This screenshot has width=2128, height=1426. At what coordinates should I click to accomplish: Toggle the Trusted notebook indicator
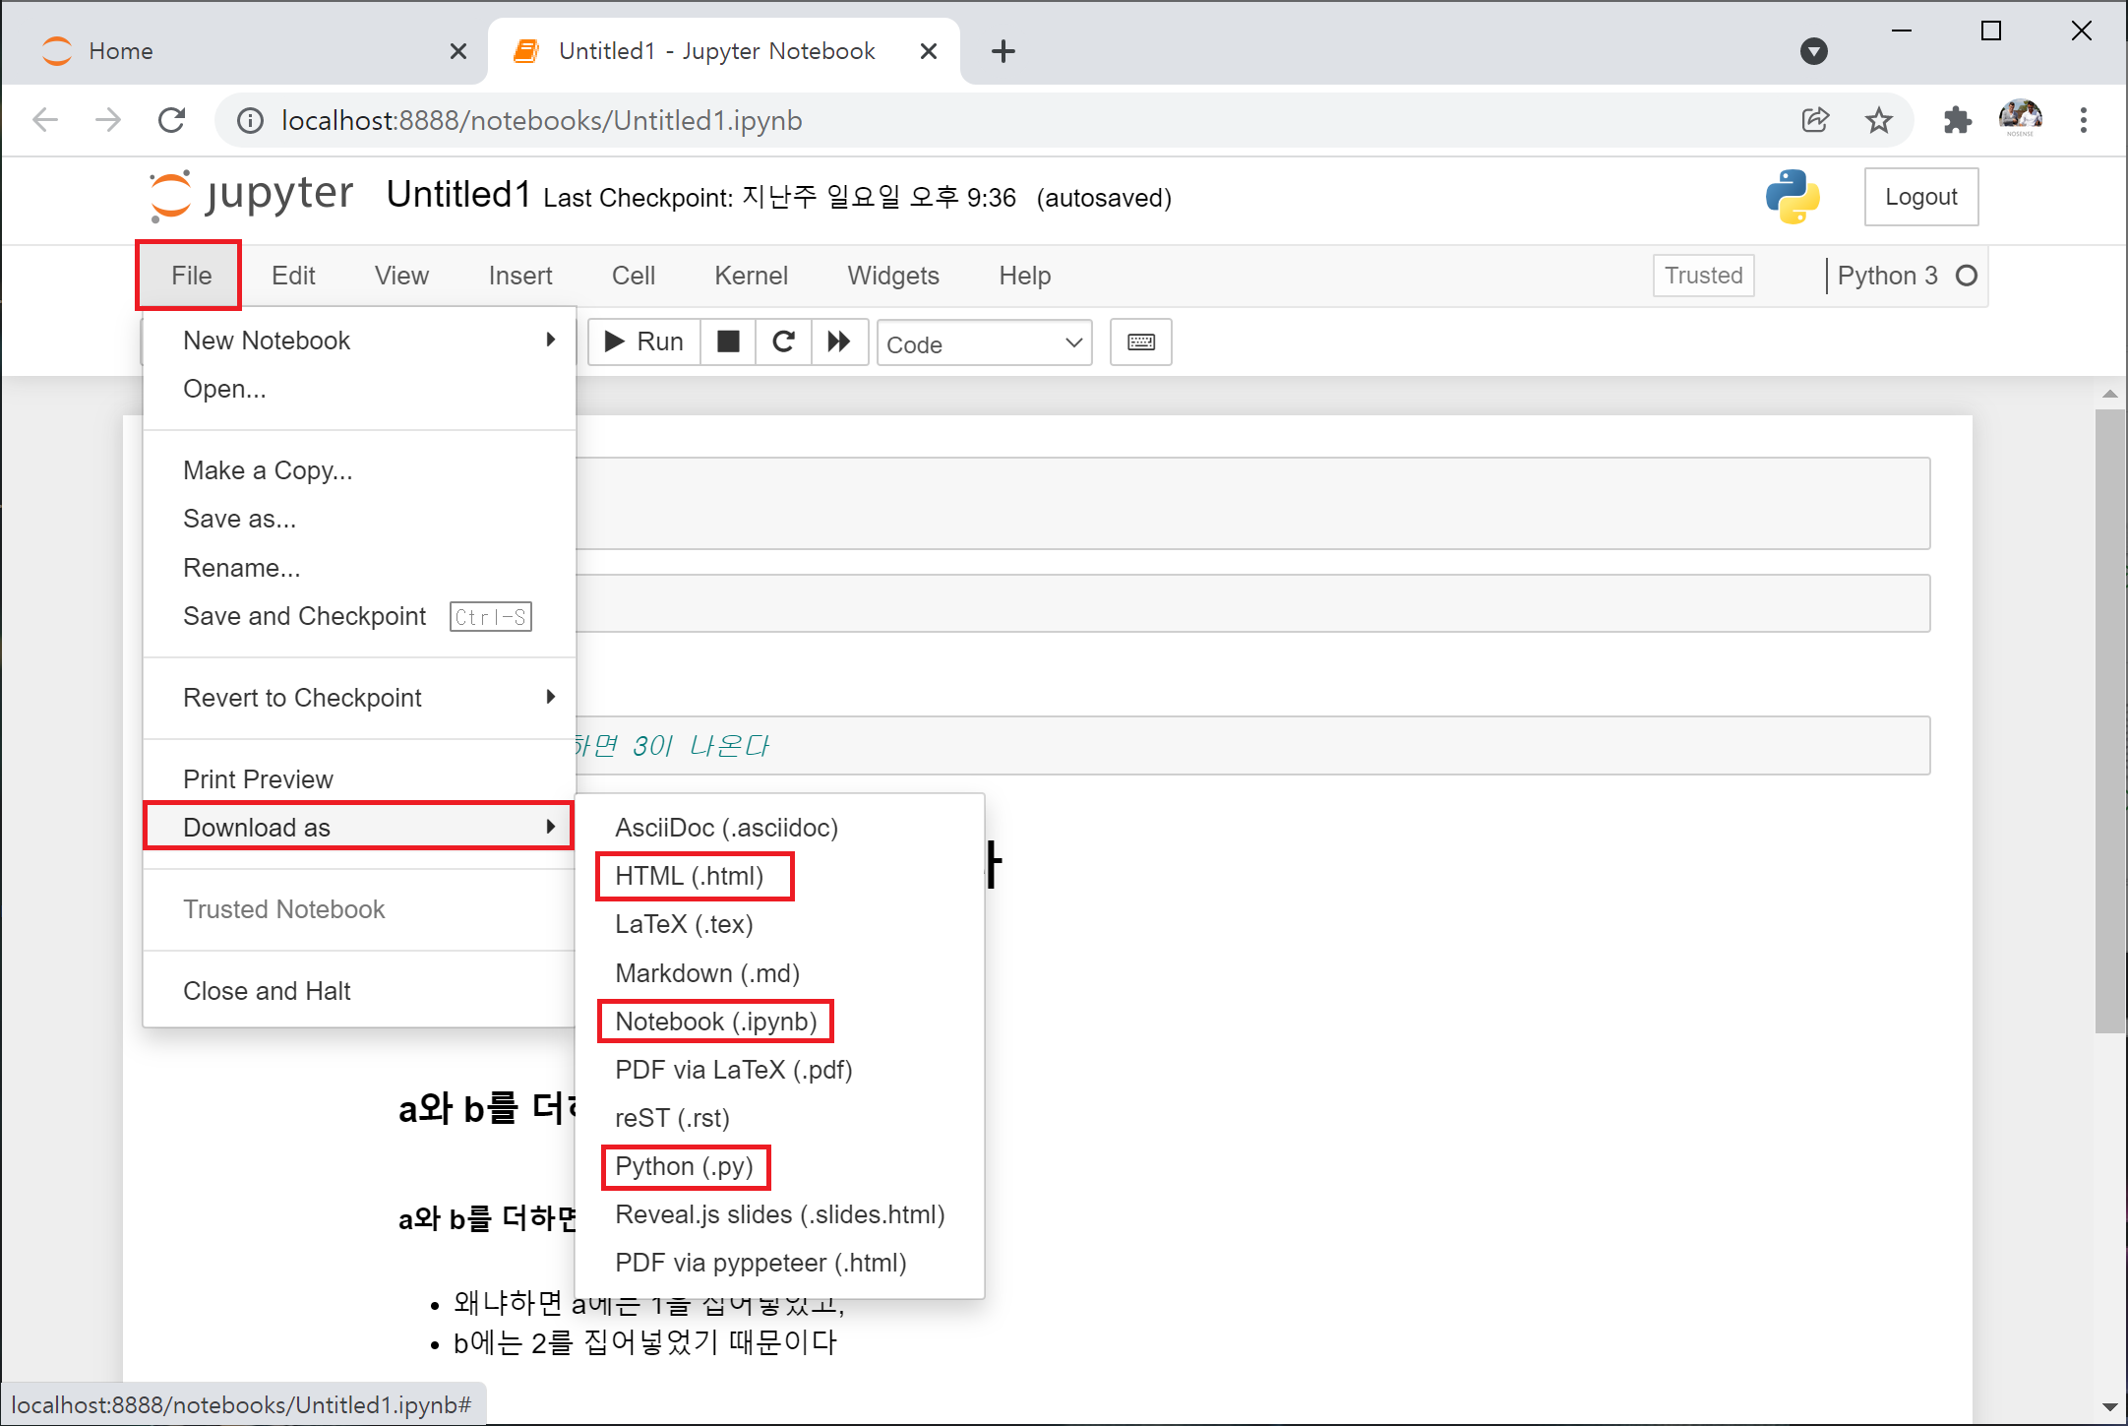click(x=1703, y=276)
